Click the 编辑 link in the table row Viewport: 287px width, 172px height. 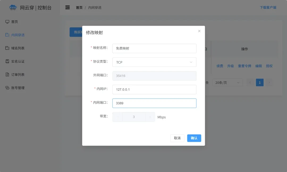[x=259, y=66]
